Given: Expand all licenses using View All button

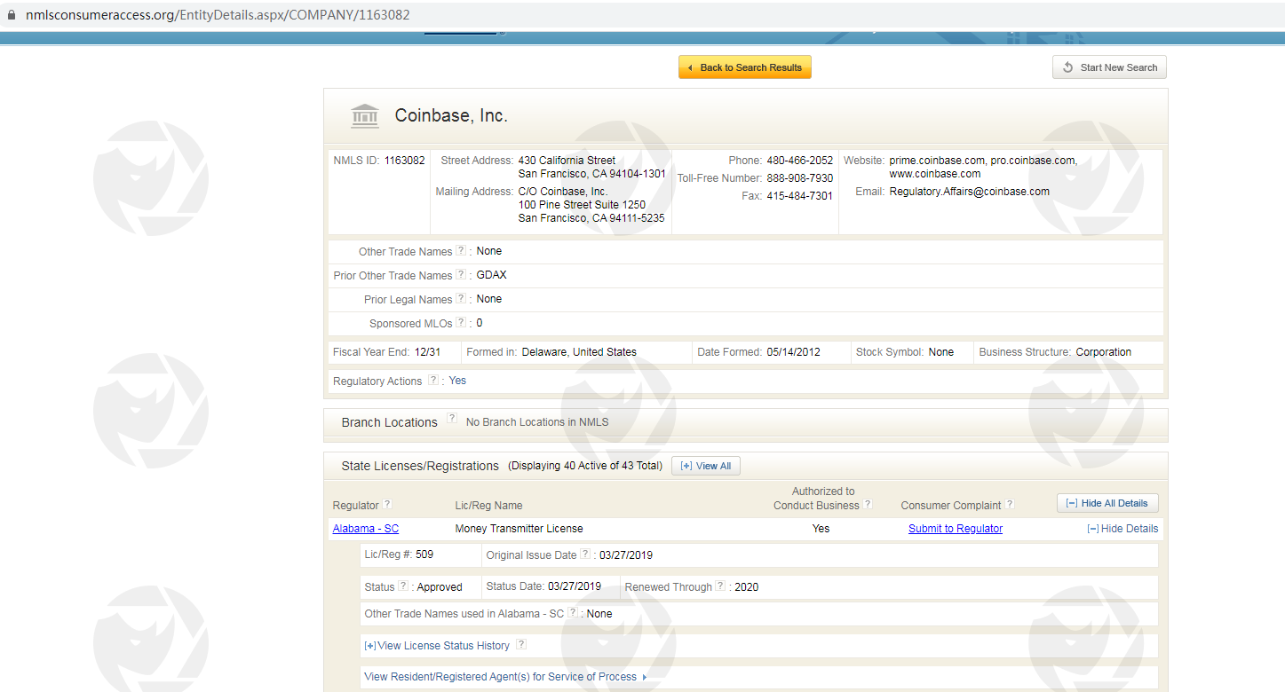Looking at the screenshot, I should click(705, 466).
